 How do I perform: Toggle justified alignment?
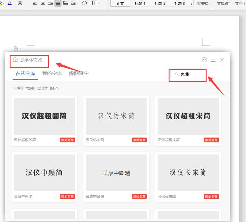(58, 3)
